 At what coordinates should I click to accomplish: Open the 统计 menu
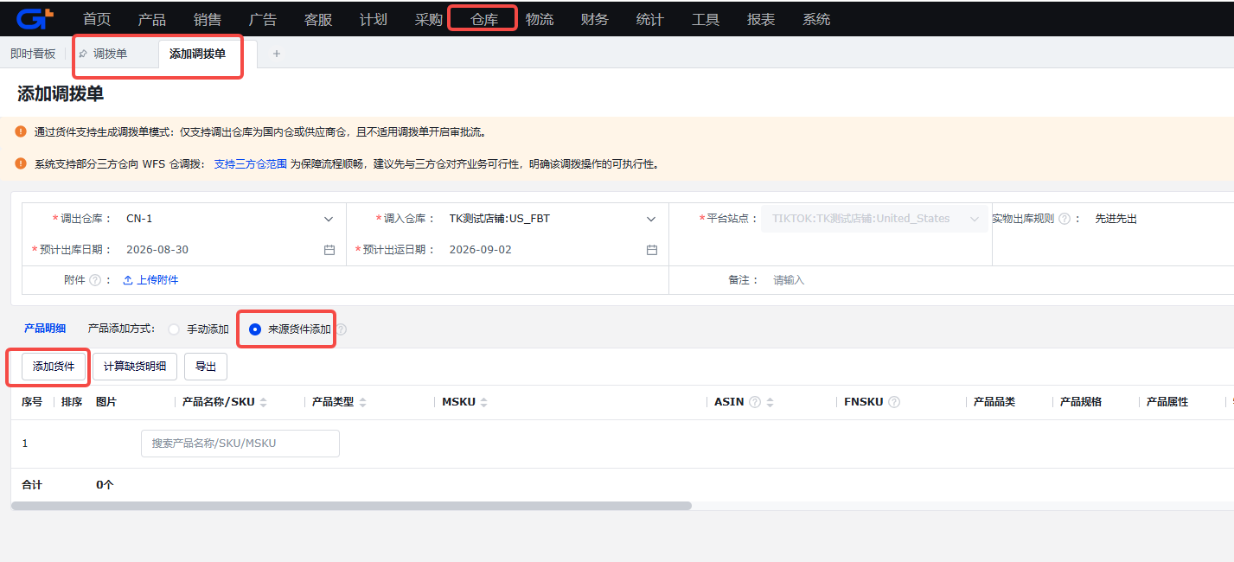[650, 19]
